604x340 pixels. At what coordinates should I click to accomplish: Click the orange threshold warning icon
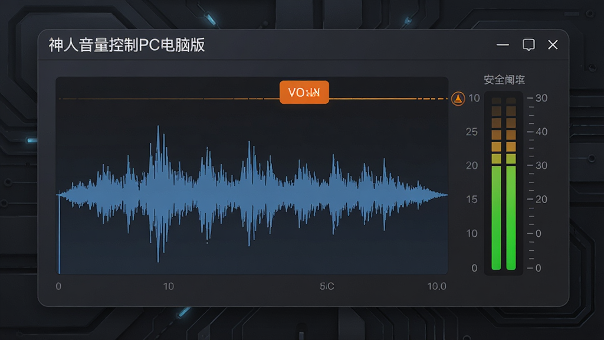pyautogui.click(x=458, y=99)
